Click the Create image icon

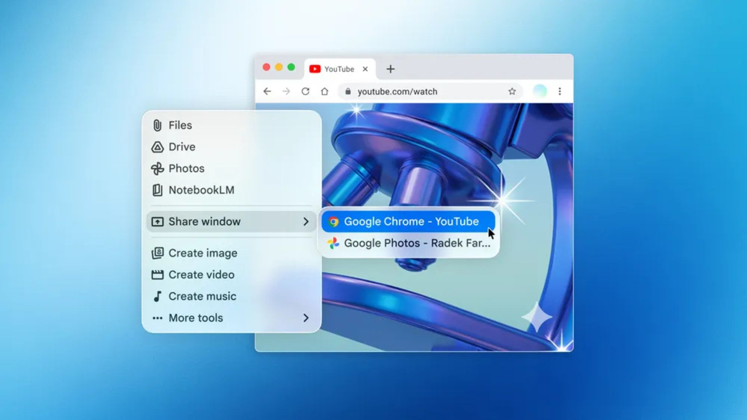coord(157,253)
